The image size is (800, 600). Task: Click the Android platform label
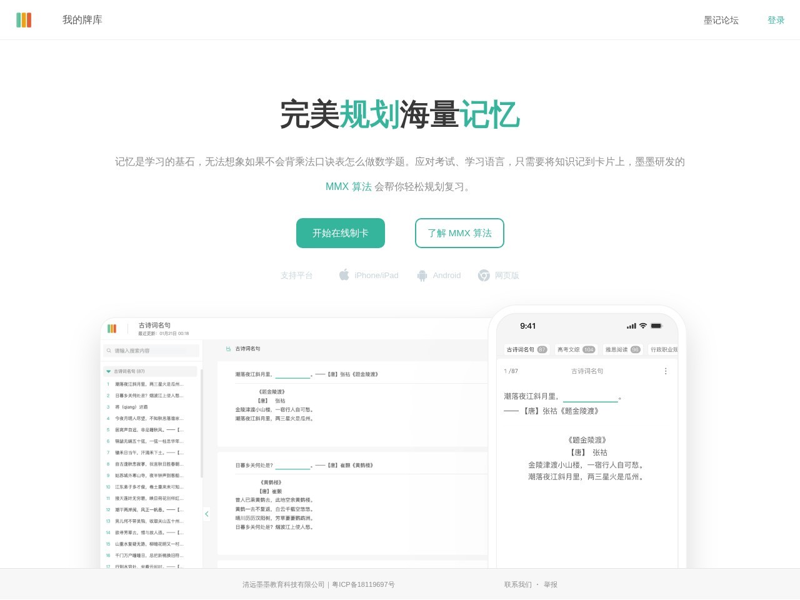point(447,275)
